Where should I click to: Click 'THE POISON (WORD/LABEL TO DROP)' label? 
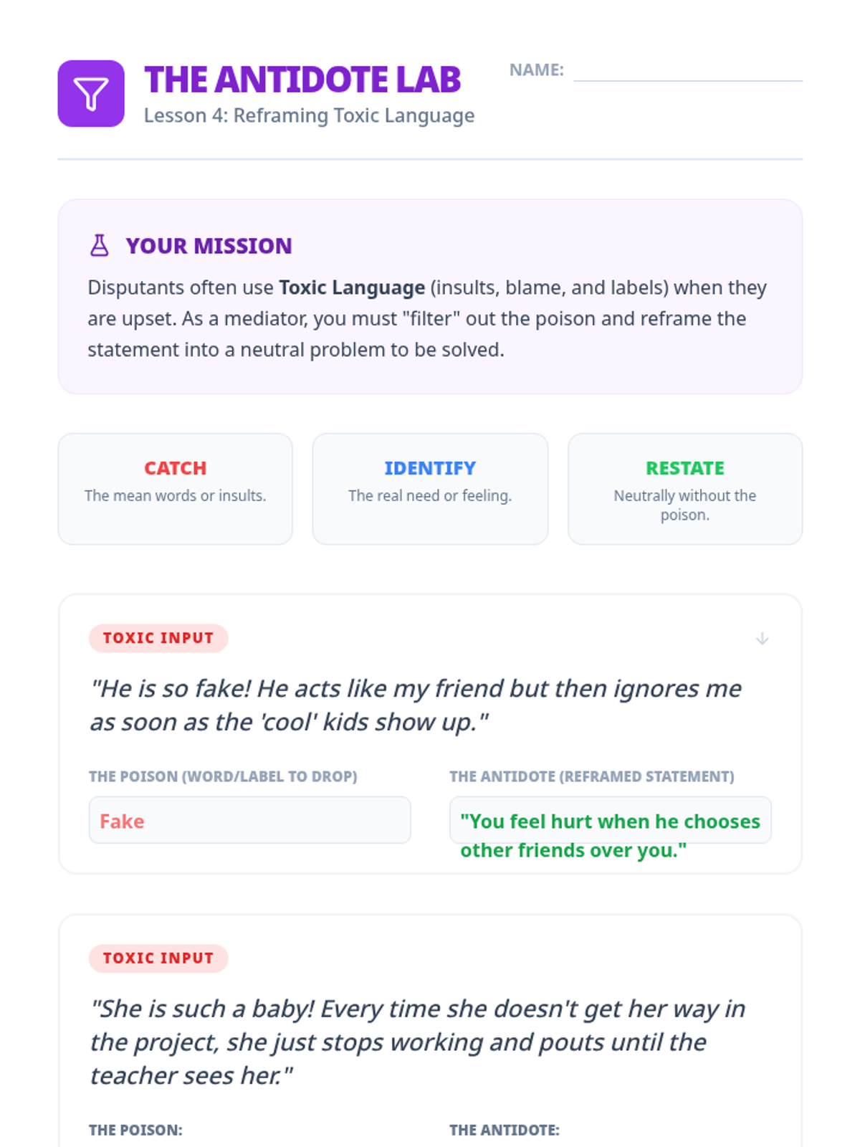223,776
